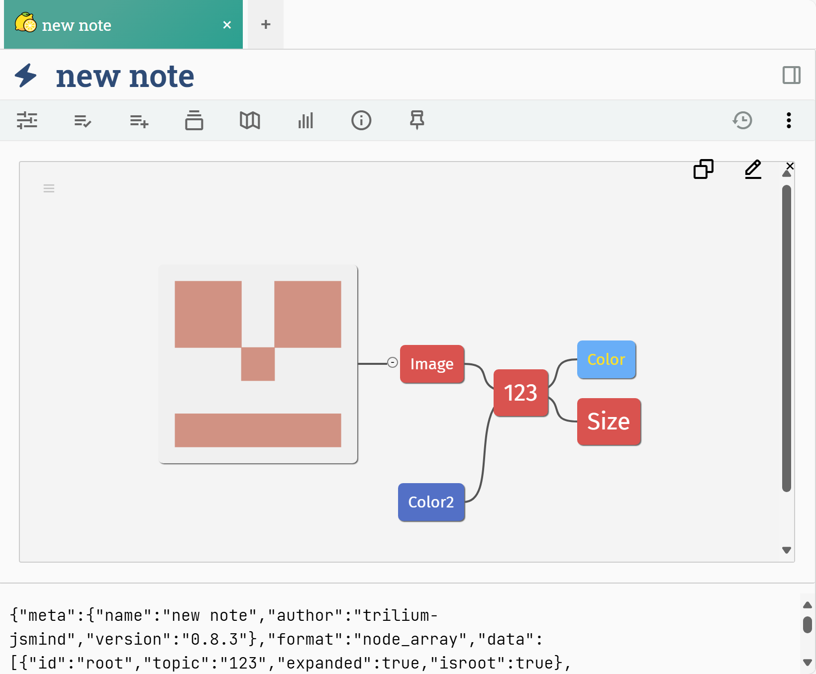Open similar notes bar chart icon
This screenshot has width=816, height=674.
306,120
